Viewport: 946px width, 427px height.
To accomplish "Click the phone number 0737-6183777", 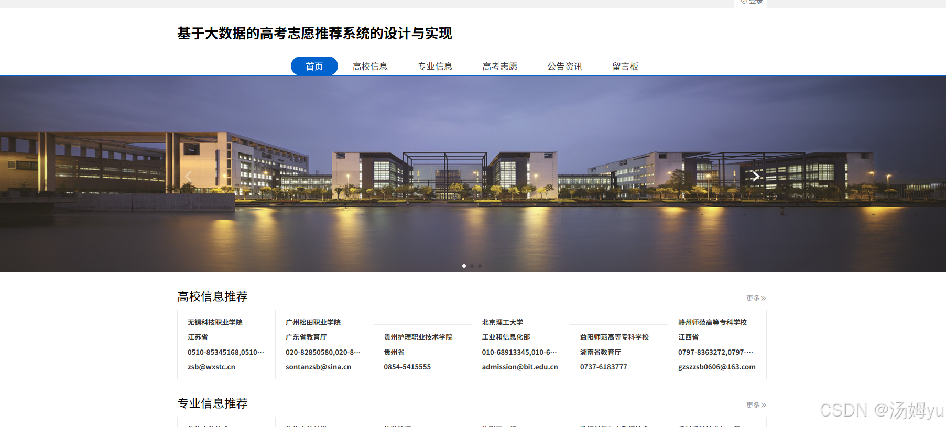I will coord(603,367).
